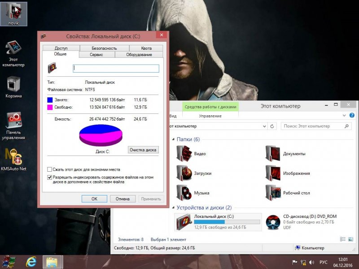Click the Применить button
This screenshot has width=359, height=269.
pos(151,199)
